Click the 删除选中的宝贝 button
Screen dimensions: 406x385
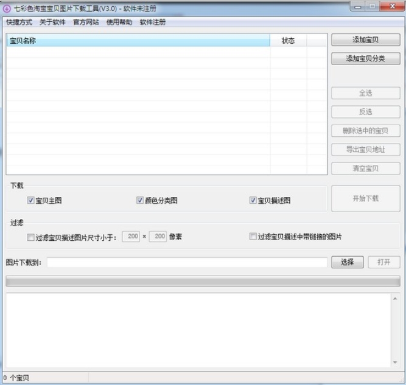coord(366,131)
